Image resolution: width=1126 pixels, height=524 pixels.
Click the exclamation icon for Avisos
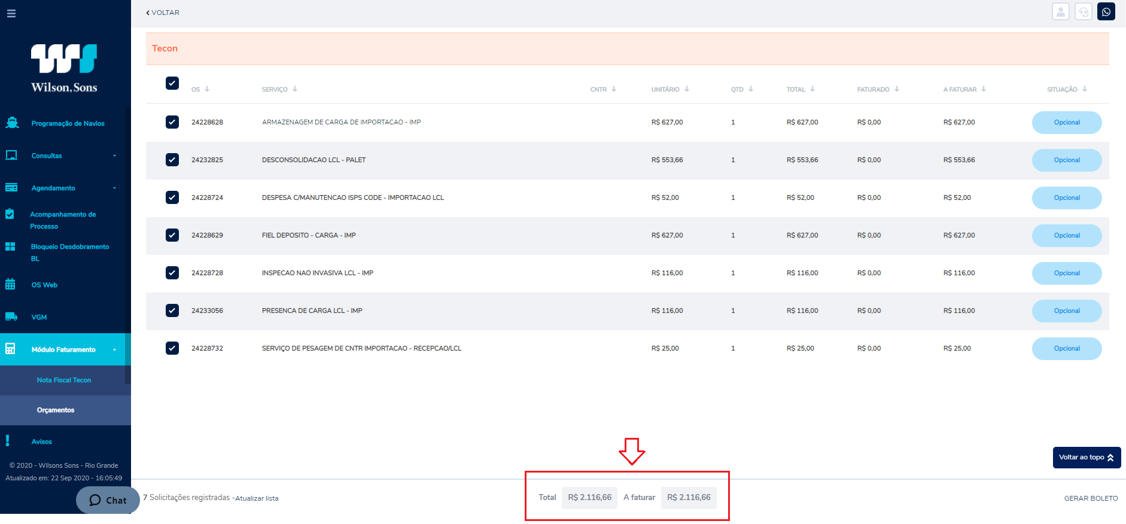(8, 441)
